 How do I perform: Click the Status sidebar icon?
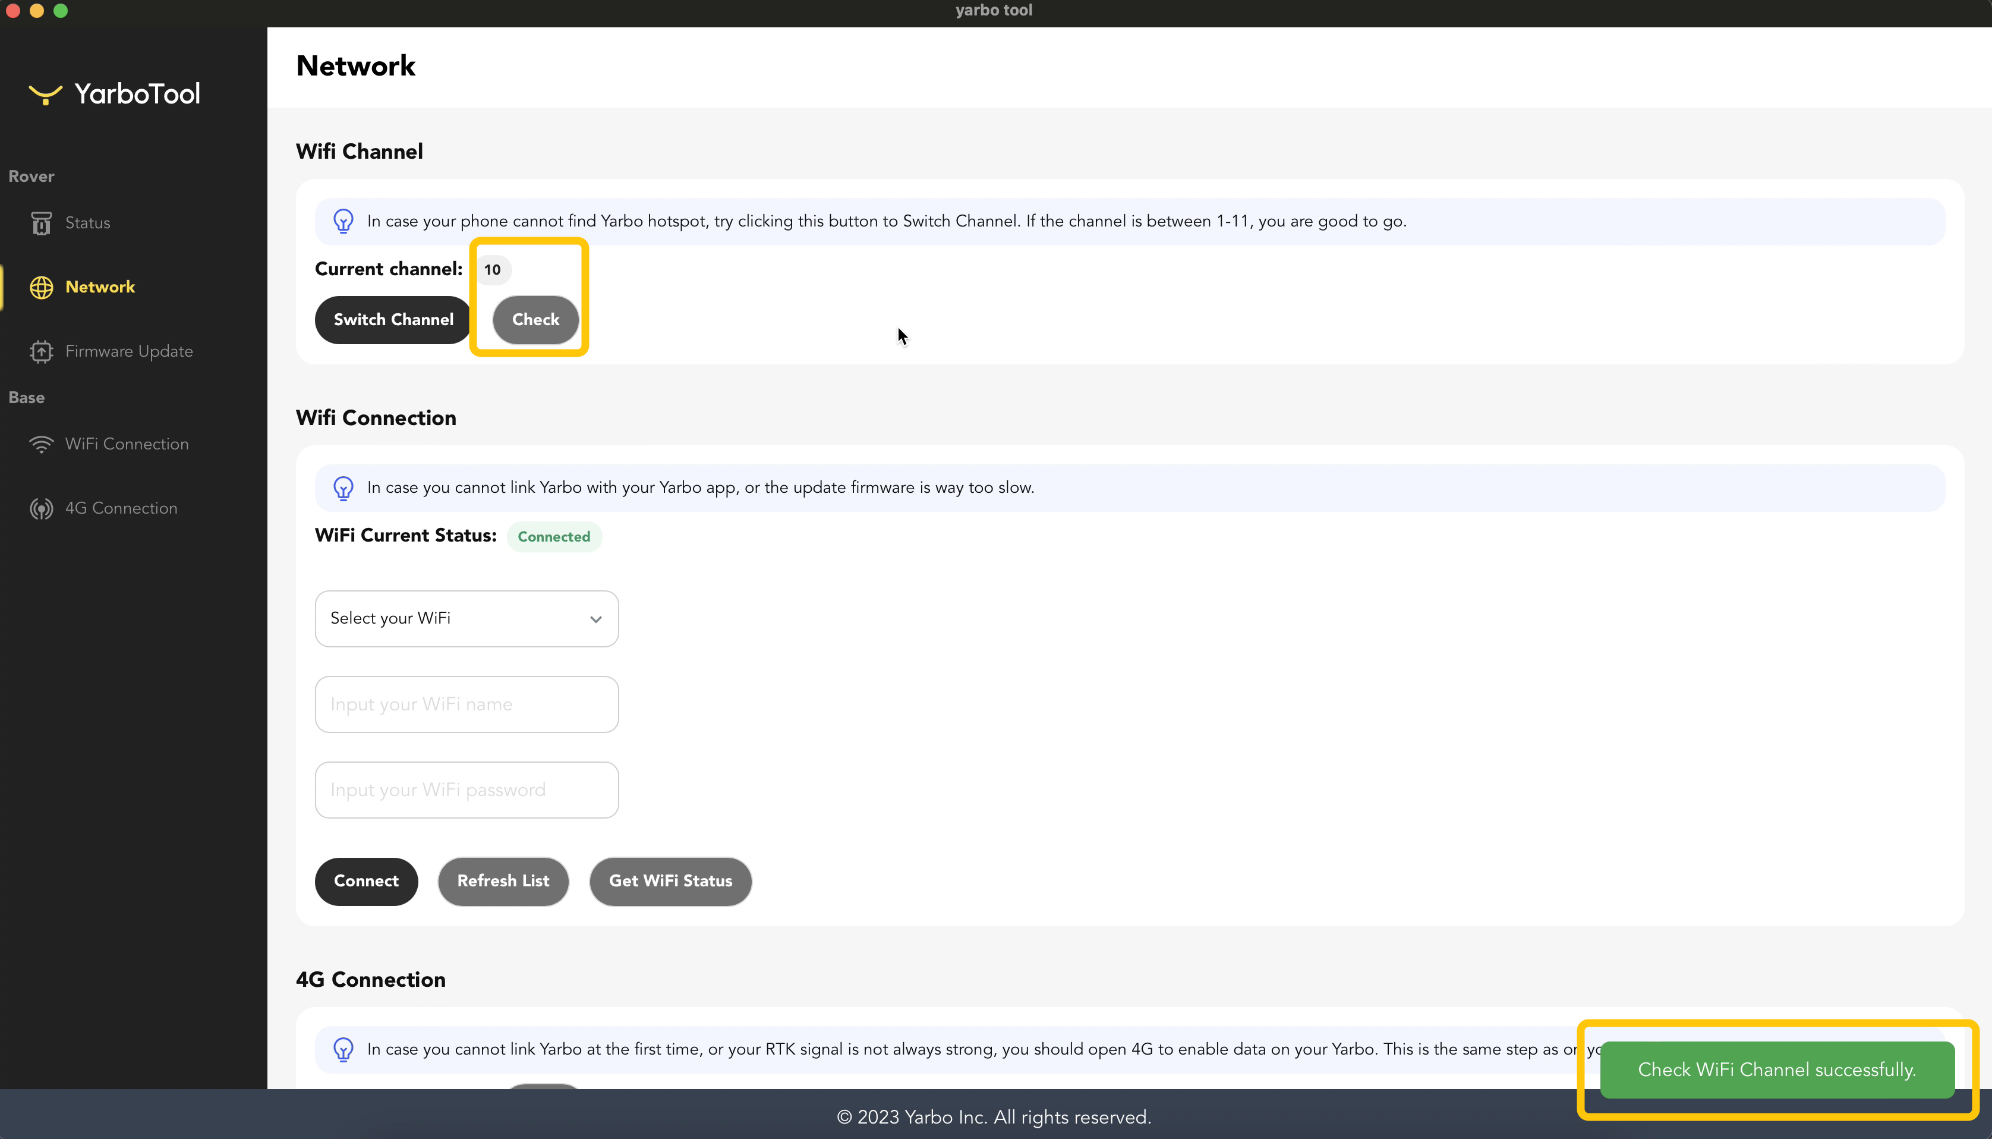pyautogui.click(x=42, y=224)
